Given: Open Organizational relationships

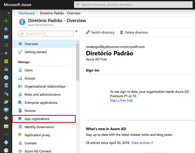Looking at the screenshot, I should [44, 86].
